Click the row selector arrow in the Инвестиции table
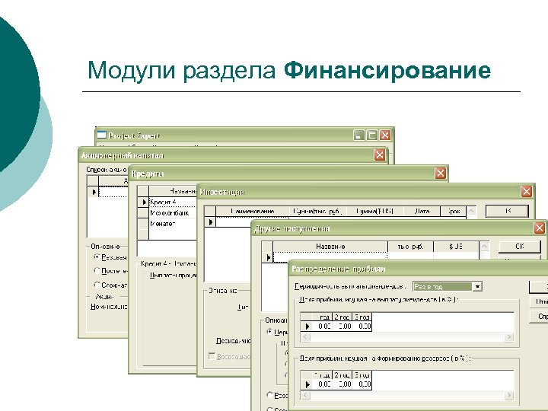 click(210, 222)
